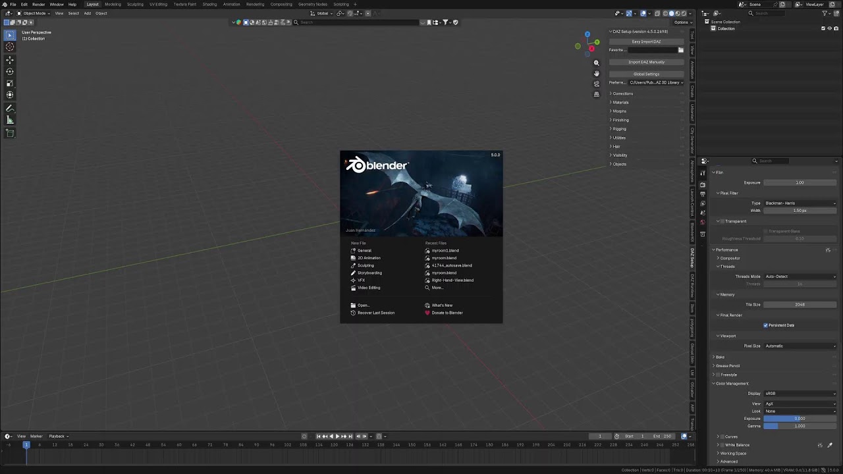843x474 pixels.
Task: Click the zoom magnifier viewport icon
Action: coord(597,63)
